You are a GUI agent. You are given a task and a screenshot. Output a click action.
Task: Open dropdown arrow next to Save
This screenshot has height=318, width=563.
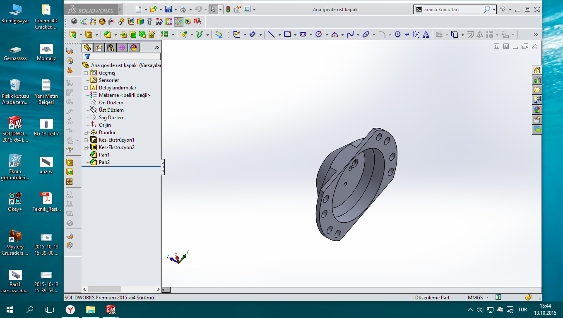[176, 9]
